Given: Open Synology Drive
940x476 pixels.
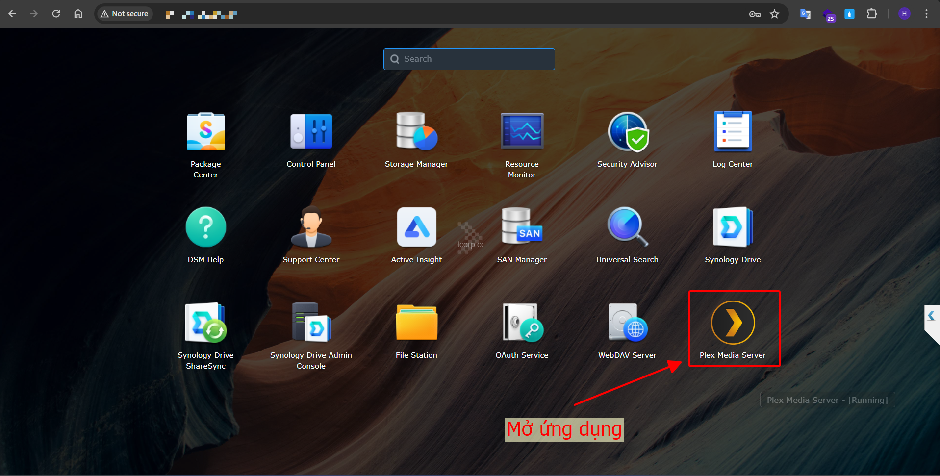Looking at the screenshot, I should 733,227.
